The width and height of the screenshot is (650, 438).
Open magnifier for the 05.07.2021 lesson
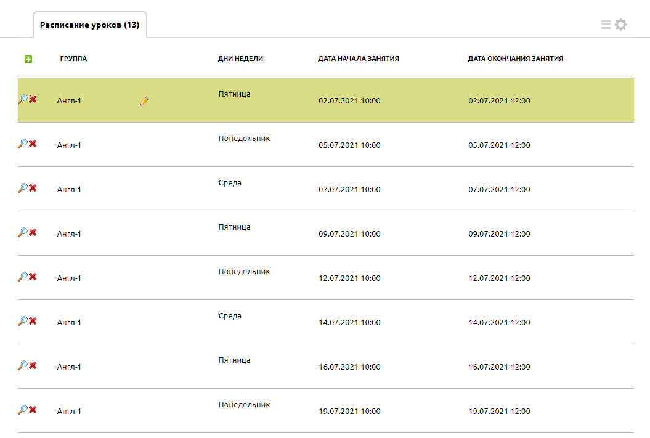(23, 144)
